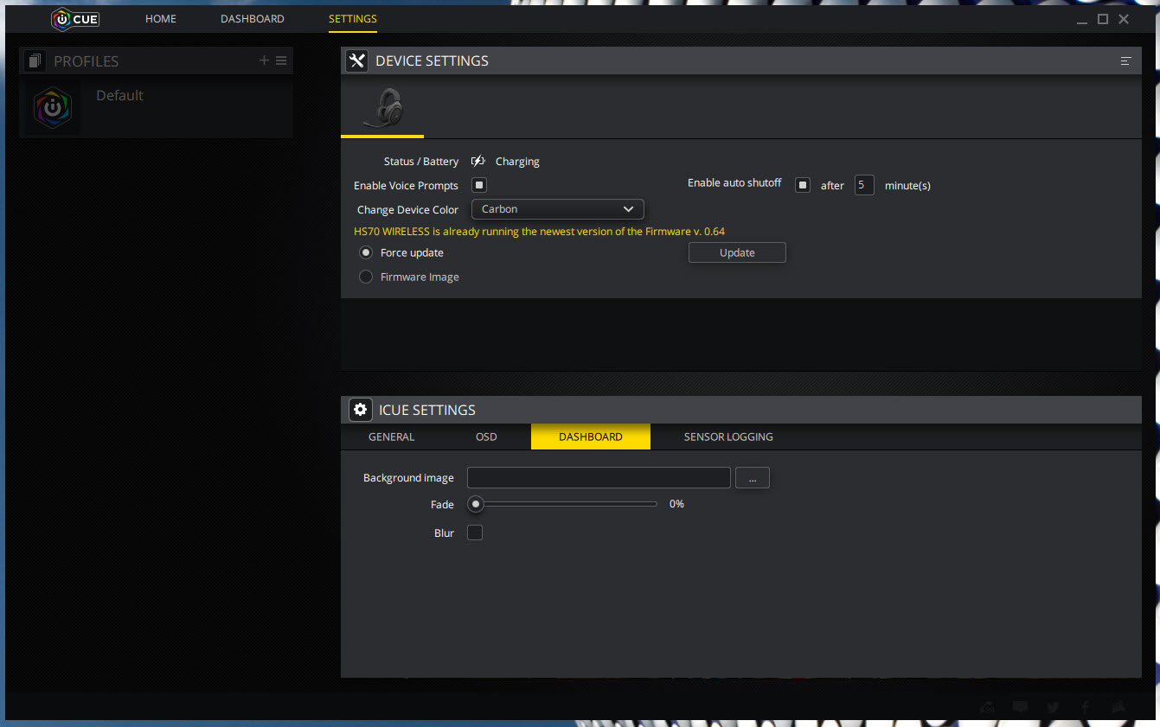Toggle Enable Voice Prompts checkbox

click(479, 185)
